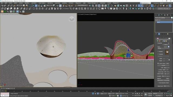Screen dimensions: 173x97
Task: Click Clear button next to Custom Object
Action: click(x=167, y=64)
